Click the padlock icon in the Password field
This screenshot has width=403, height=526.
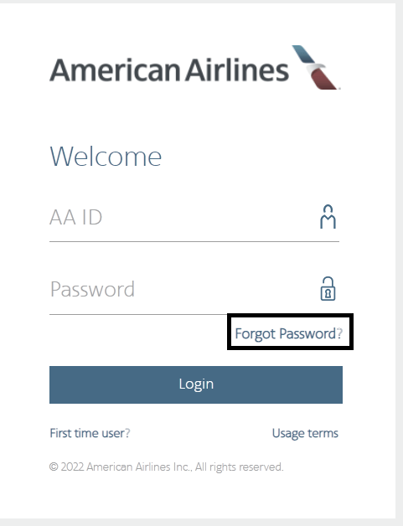click(x=328, y=288)
